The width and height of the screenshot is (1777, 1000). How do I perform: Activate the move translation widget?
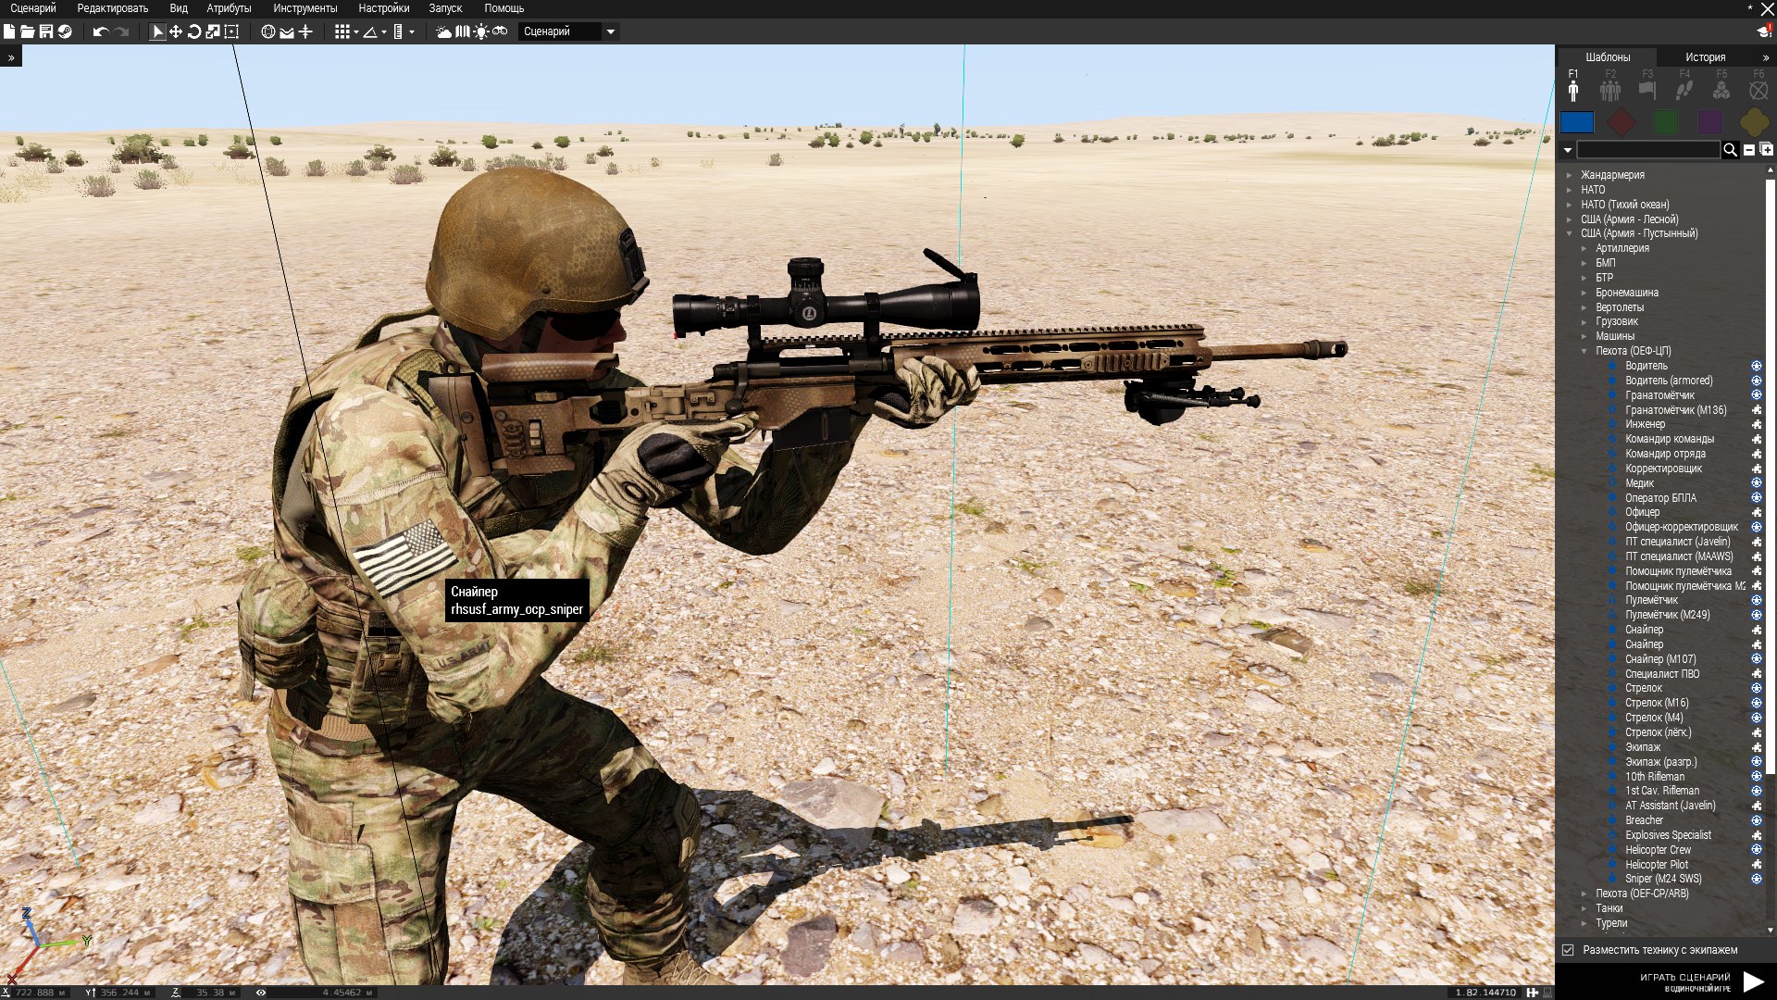coord(176,31)
